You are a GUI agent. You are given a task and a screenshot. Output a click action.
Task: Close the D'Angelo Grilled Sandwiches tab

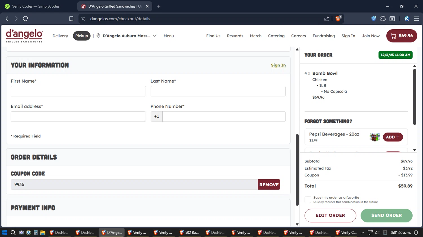(147, 6)
